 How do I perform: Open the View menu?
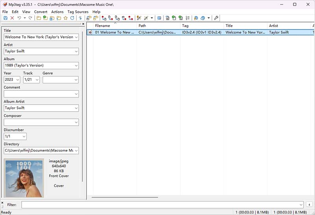click(x=26, y=12)
